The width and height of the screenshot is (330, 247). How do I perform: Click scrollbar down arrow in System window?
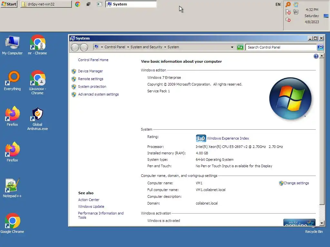click(322, 223)
